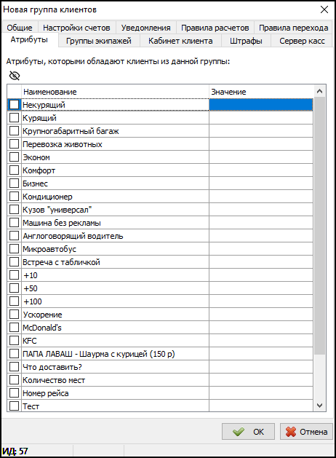336x458 pixels.
Task: Toggle the crossed-eye hide attributes icon
Action: [x=15, y=76]
